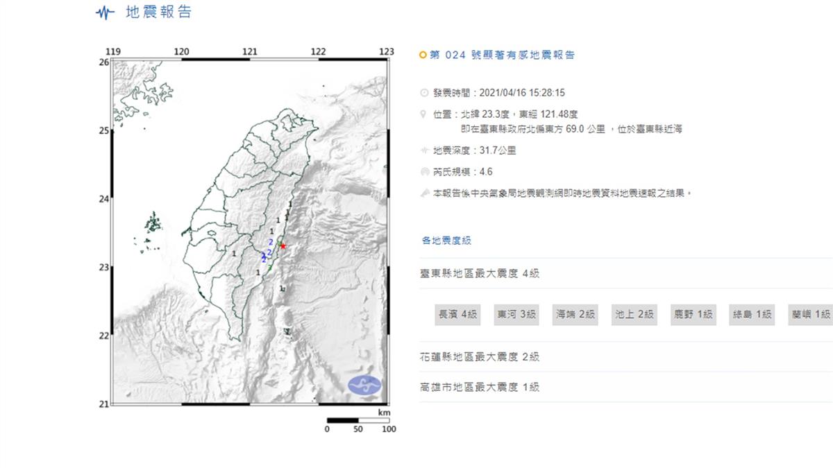Expand the 高雄市地區最大震度 1級 row
The height and width of the screenshot is (468, 833).
pyautogui.click(x=480, y=388)
